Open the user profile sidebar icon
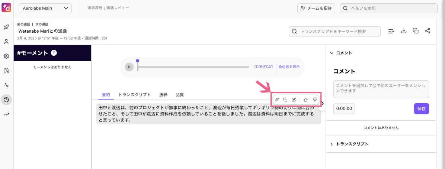 (x=6, y=42)
